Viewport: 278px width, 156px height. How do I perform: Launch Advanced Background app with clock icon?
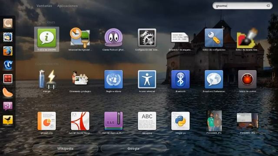[80, 39]
